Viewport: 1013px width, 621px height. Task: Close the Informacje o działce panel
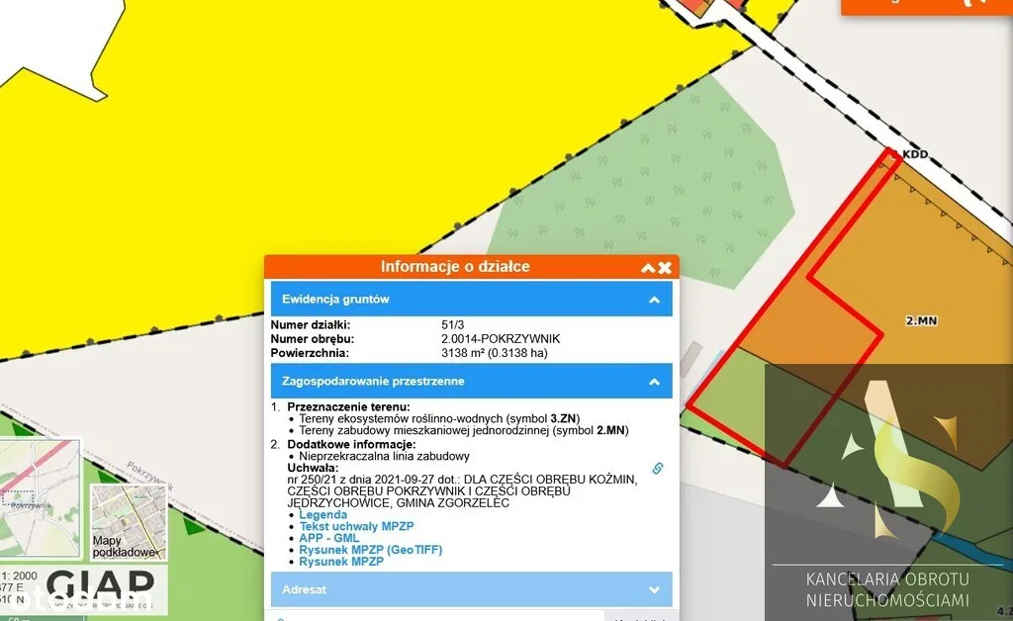point(665,268)
